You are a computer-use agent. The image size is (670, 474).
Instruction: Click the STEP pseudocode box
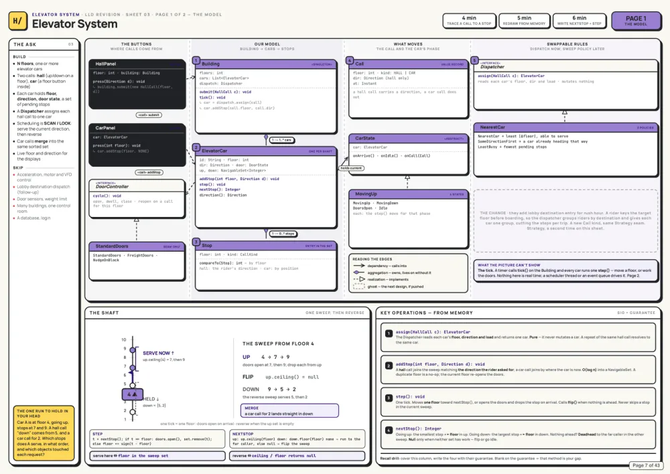tap(157, 439)
